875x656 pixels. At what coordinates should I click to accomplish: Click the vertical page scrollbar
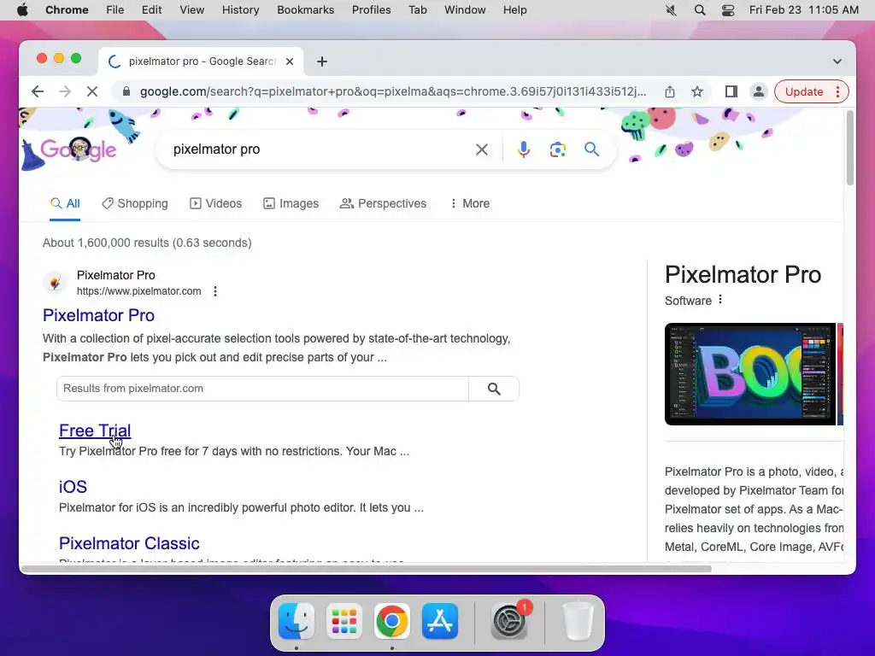point(850,148)
